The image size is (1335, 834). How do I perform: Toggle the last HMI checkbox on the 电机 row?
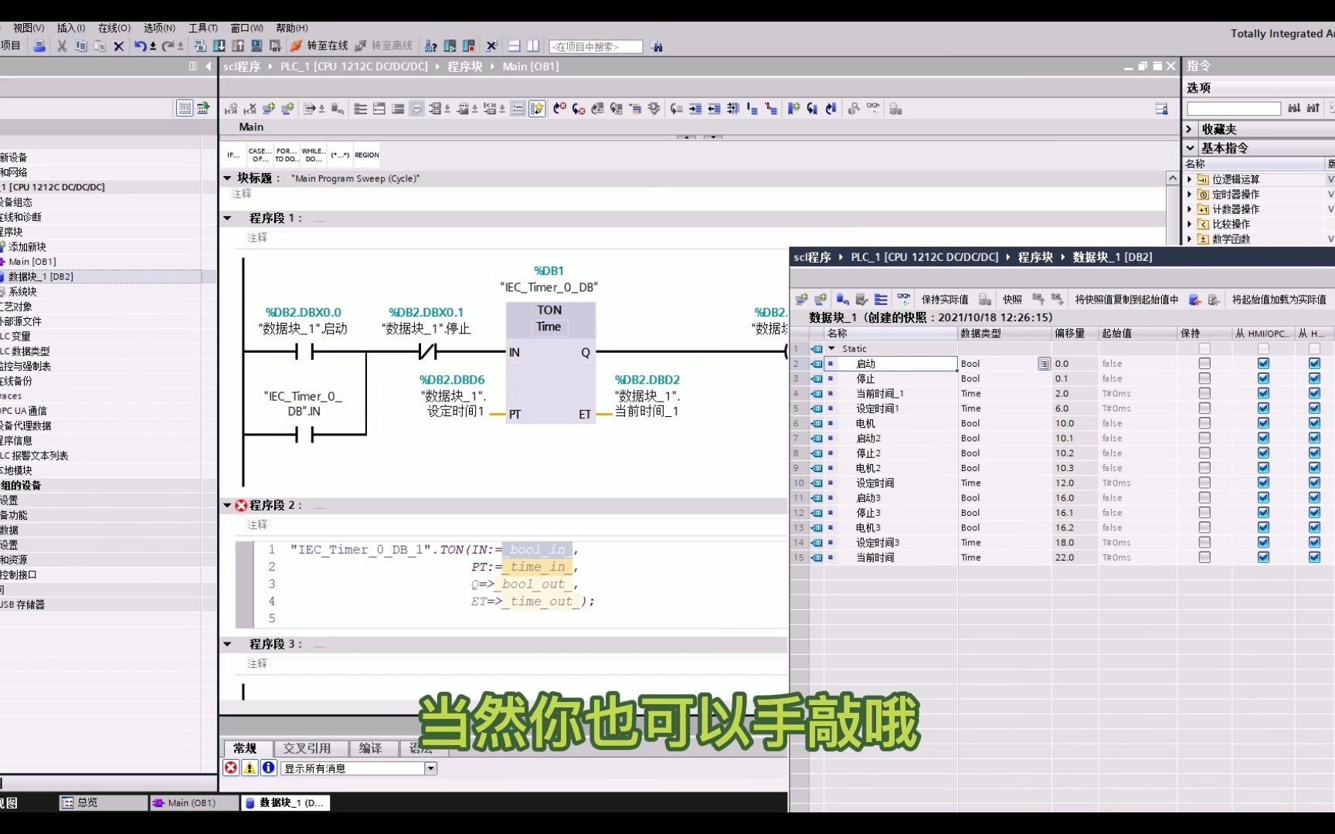coord(1315,422)
